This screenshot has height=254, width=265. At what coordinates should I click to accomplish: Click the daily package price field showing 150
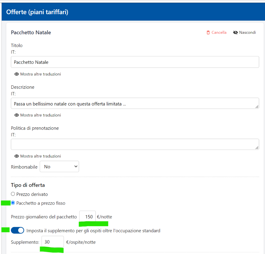click(x=87, y=217)
